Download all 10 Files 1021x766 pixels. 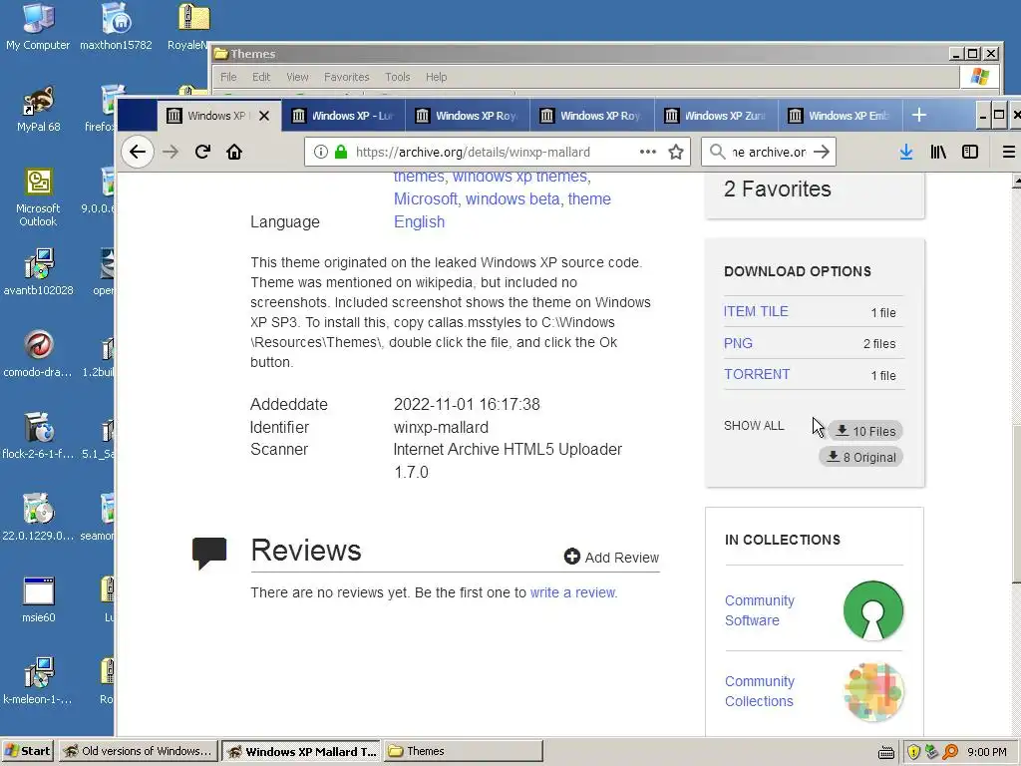click(865, 431)
